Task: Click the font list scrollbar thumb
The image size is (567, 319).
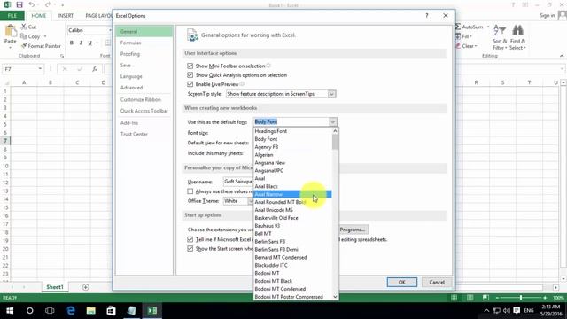Action: (x=335, y=142)
